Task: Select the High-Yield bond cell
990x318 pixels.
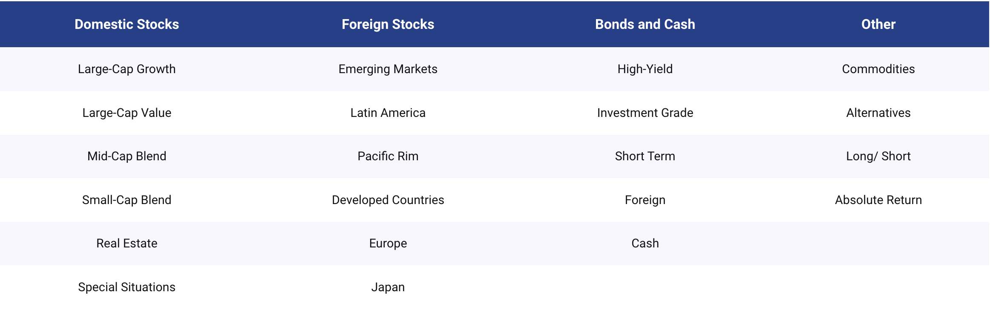Action: (x=645, y=69)
